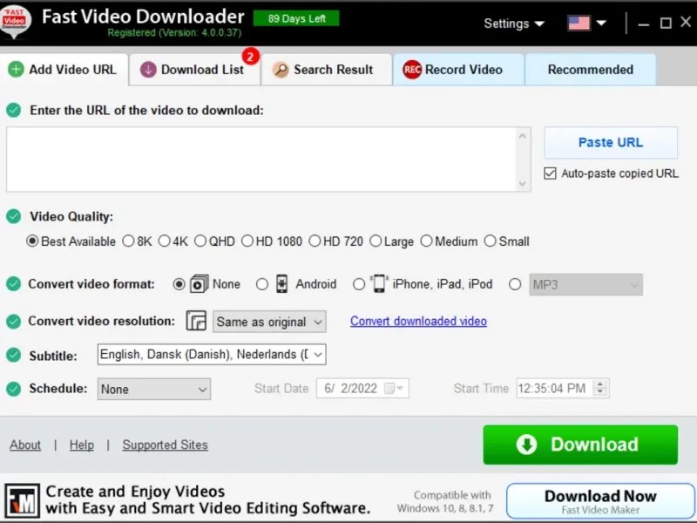Open the Search Result tab
Image resolution: width=697 pixels, height=523 pixels.
click(x=327, y=70)
